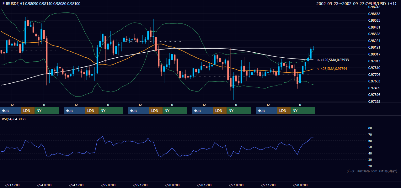Click the first LDN session block

coord(28,111)
